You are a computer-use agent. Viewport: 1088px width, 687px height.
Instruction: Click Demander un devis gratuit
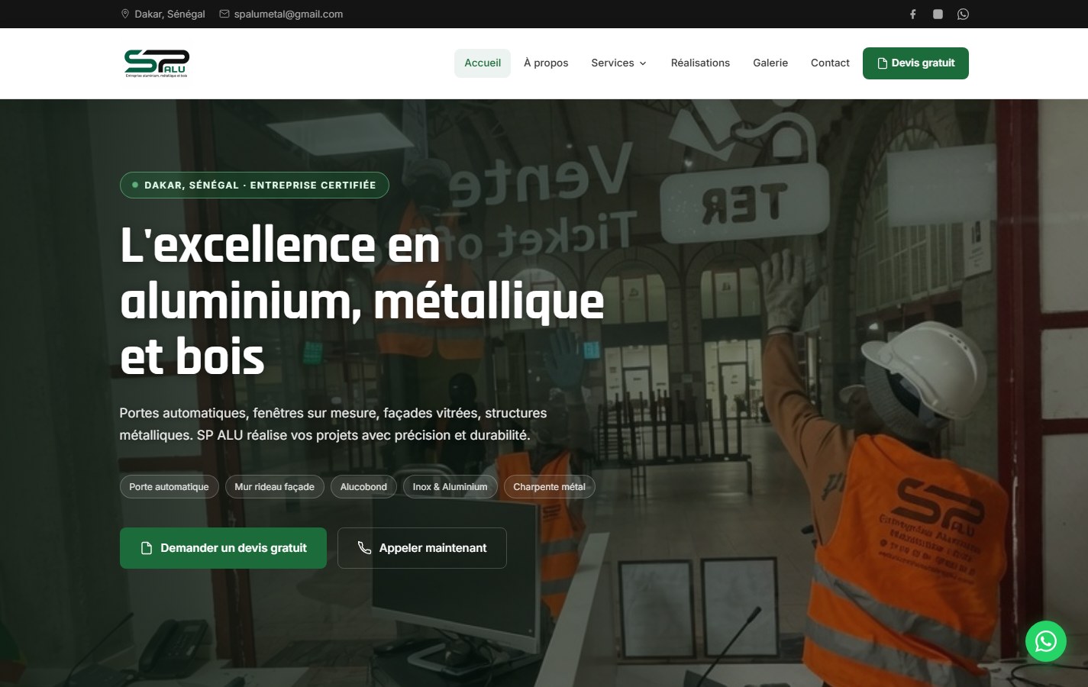click(223, 548)
